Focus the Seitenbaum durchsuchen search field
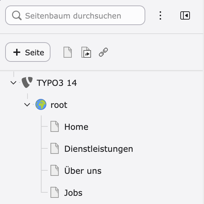This screenshot has width=204, height=204. coord(75,15)
